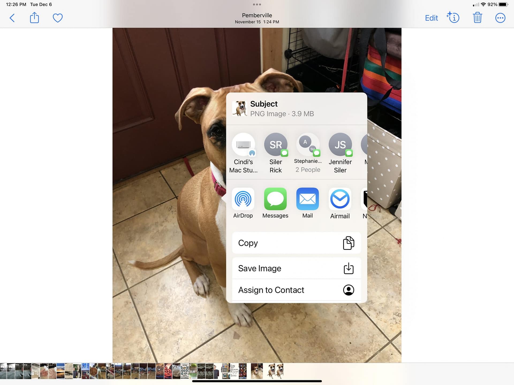Share via Airmail app icon
The image size is (514, 385).
[x=340, y=199]
